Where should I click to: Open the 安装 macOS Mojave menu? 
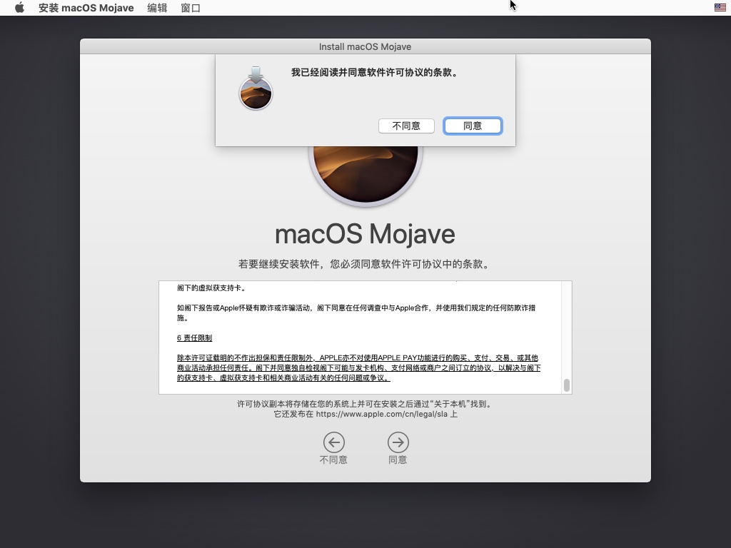pos(86,8)
